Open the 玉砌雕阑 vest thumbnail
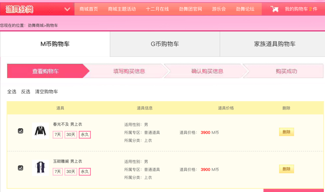The image size is (325, 192). (40, 167)
